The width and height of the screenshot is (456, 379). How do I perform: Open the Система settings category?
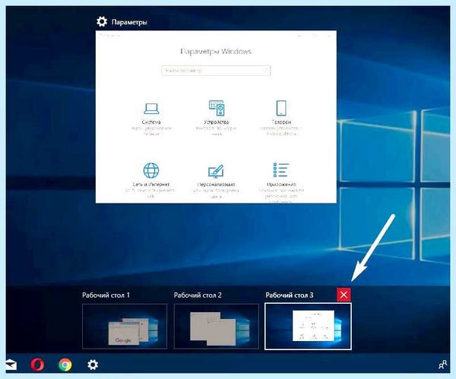(x=151, y=118)
